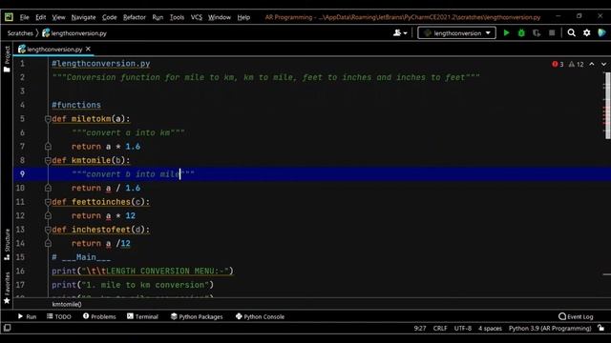Viewport: 611px width, 343px height.
Task: Open the Navigate menu
Action: click(x=83, y=17)
